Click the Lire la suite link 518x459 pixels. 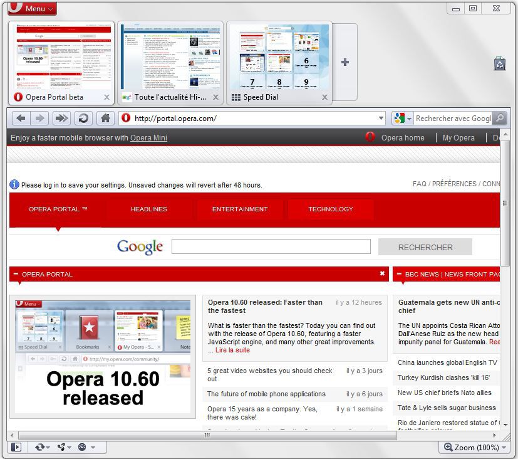[232, 350]
